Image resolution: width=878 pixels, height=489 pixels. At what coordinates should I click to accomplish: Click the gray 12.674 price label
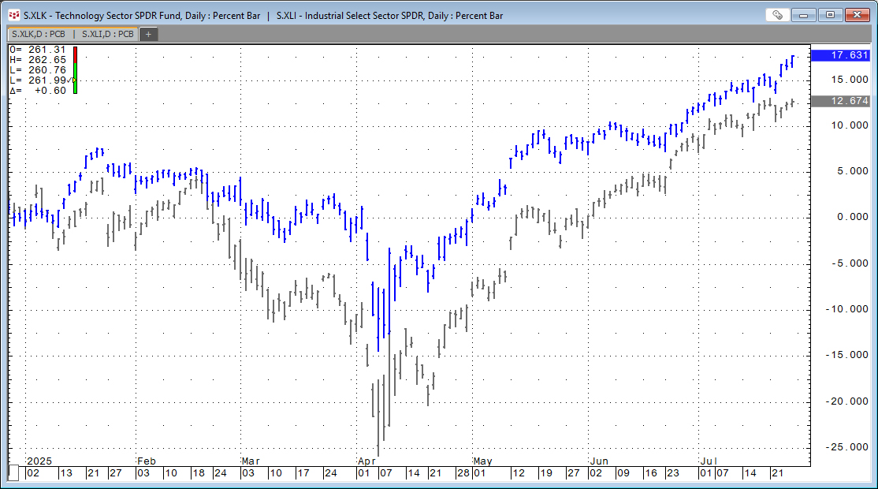845,101
